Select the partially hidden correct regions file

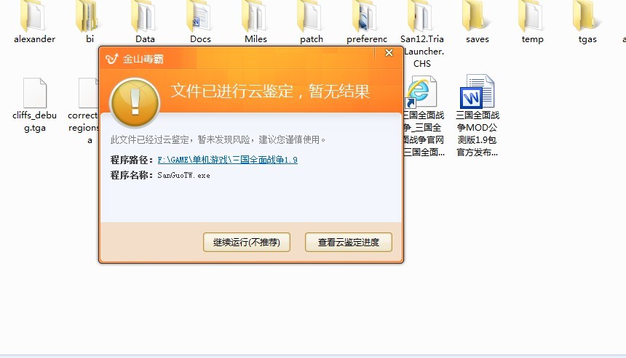click(x=84, y=110)
